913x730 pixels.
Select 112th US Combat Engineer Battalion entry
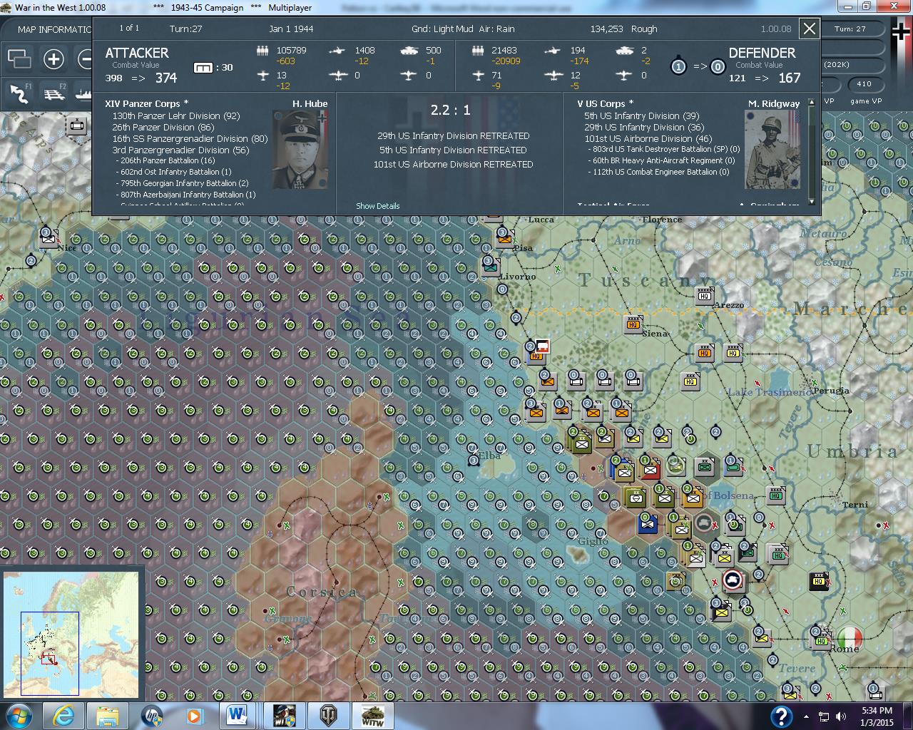pyautogui.click(x=659, y=172)
